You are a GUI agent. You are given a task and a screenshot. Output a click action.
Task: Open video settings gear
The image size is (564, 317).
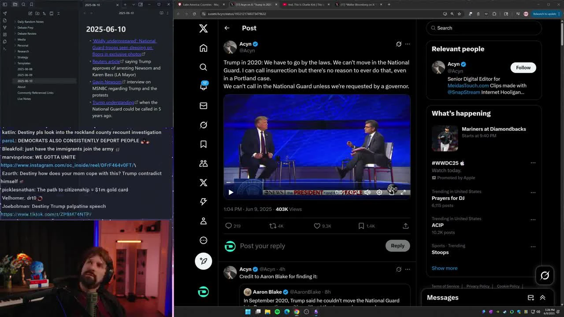tap(379, 192)
